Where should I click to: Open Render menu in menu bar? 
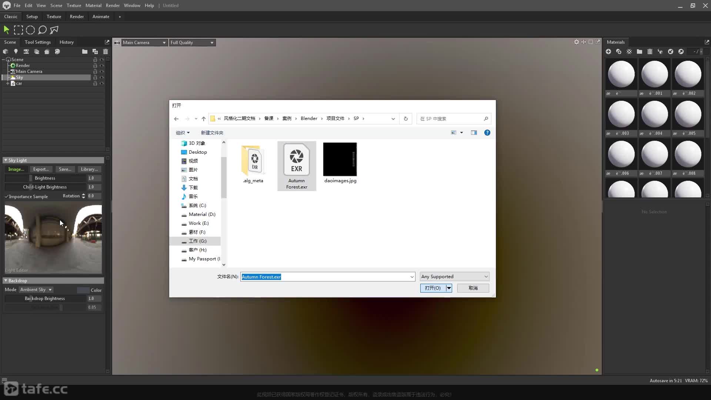pos(113,6)
